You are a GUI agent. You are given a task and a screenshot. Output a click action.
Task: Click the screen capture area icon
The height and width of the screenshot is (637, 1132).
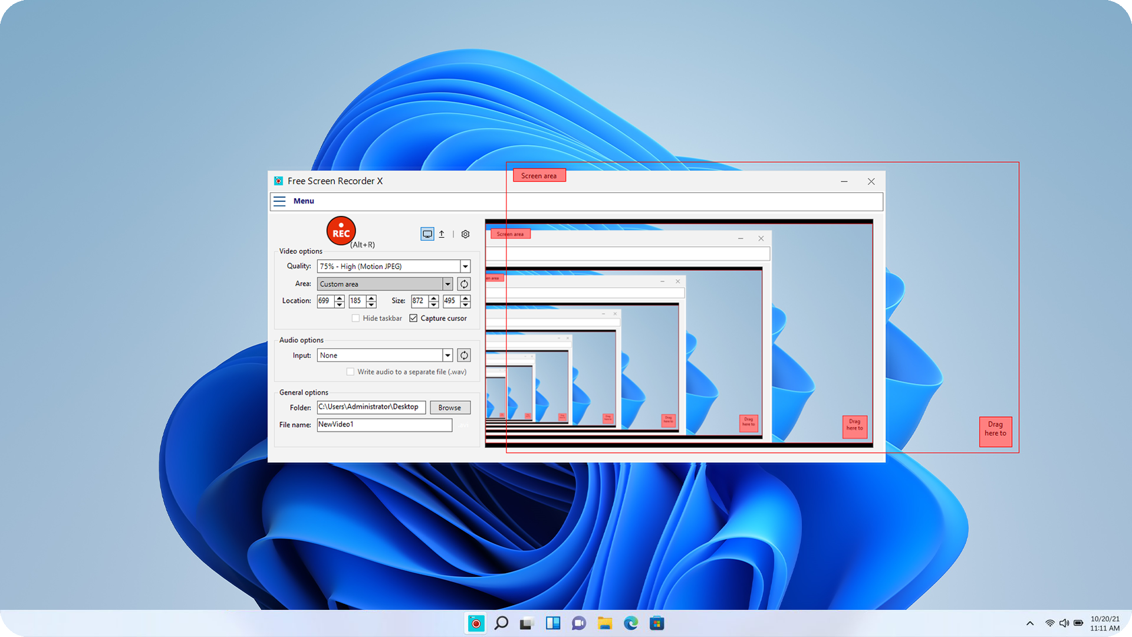[426, 234]
